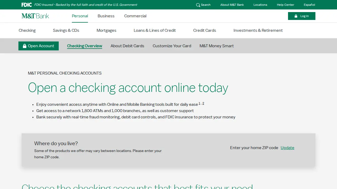This screenshot has height=189, width=337.
Task: Switch site language to Español
Action: click(309, 5)
